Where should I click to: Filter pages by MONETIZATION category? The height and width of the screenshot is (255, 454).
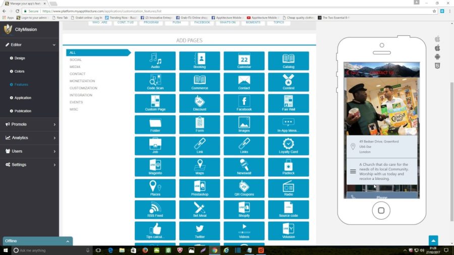tap(82, 81)
